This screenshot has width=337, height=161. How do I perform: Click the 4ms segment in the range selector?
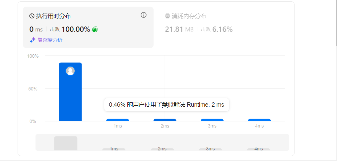pos(258,149)
